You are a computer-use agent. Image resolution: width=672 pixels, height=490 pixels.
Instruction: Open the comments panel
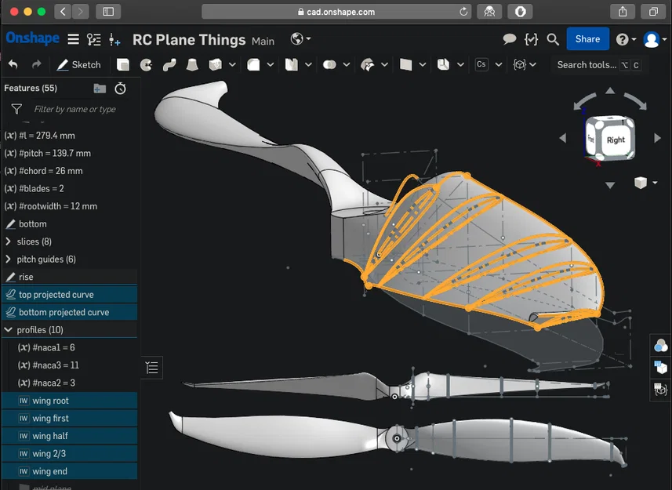(509, 38)
